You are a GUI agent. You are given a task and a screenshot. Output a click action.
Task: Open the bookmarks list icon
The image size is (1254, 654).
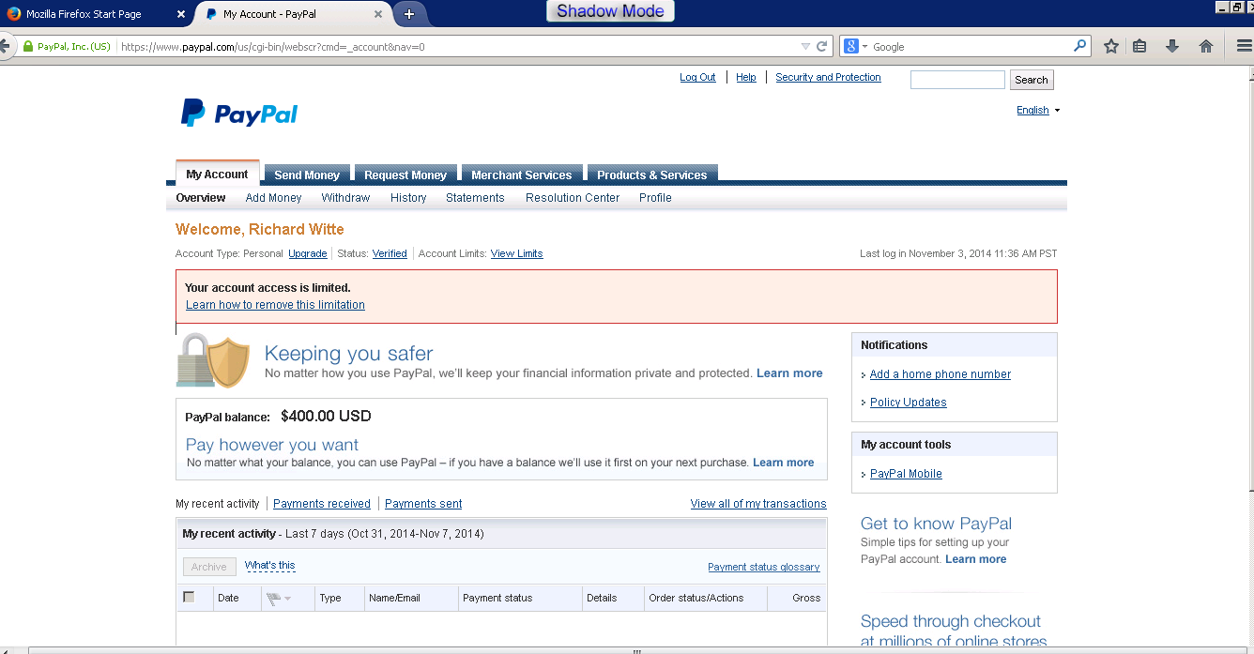coord(1139,46)
